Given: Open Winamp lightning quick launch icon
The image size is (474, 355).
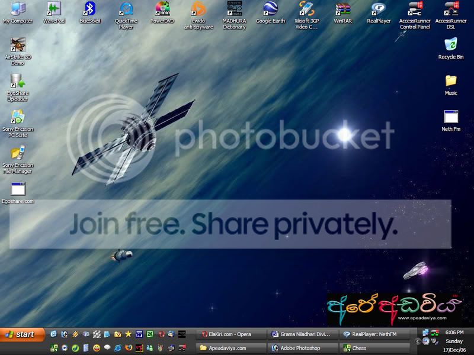Looking at the screenshot, I should tap(75, 334).
